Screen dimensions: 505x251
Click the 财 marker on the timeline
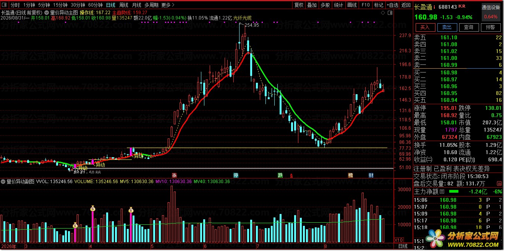click(371, 175)
